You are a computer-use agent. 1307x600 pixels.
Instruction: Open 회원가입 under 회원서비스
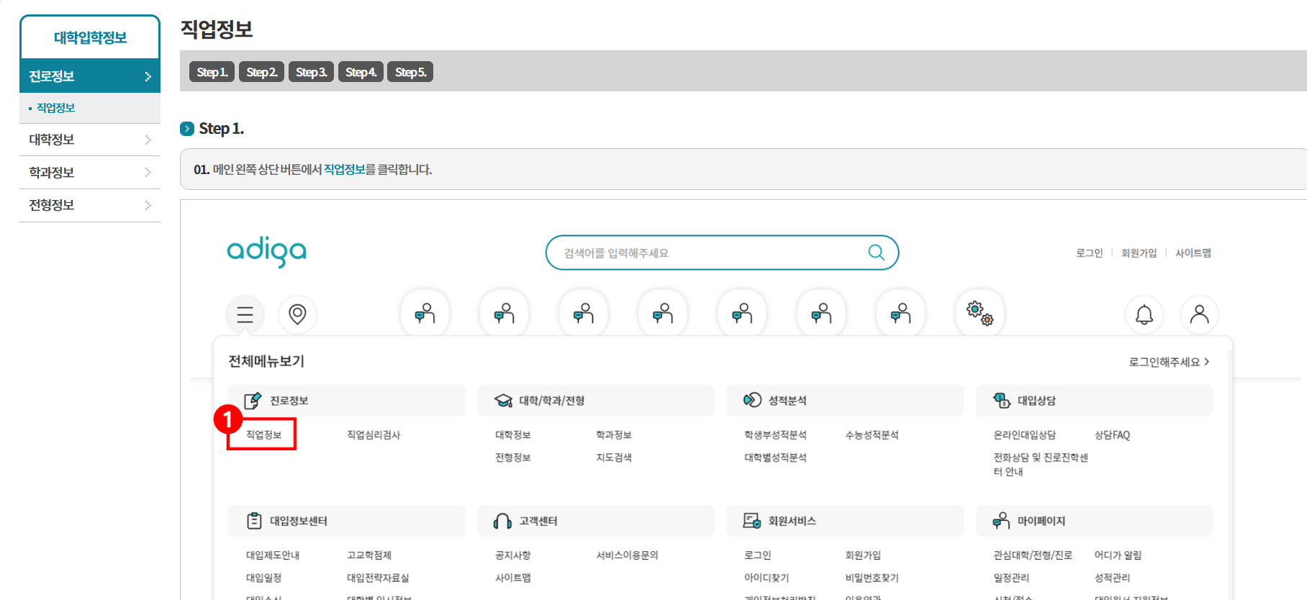[x=863, y=555]
